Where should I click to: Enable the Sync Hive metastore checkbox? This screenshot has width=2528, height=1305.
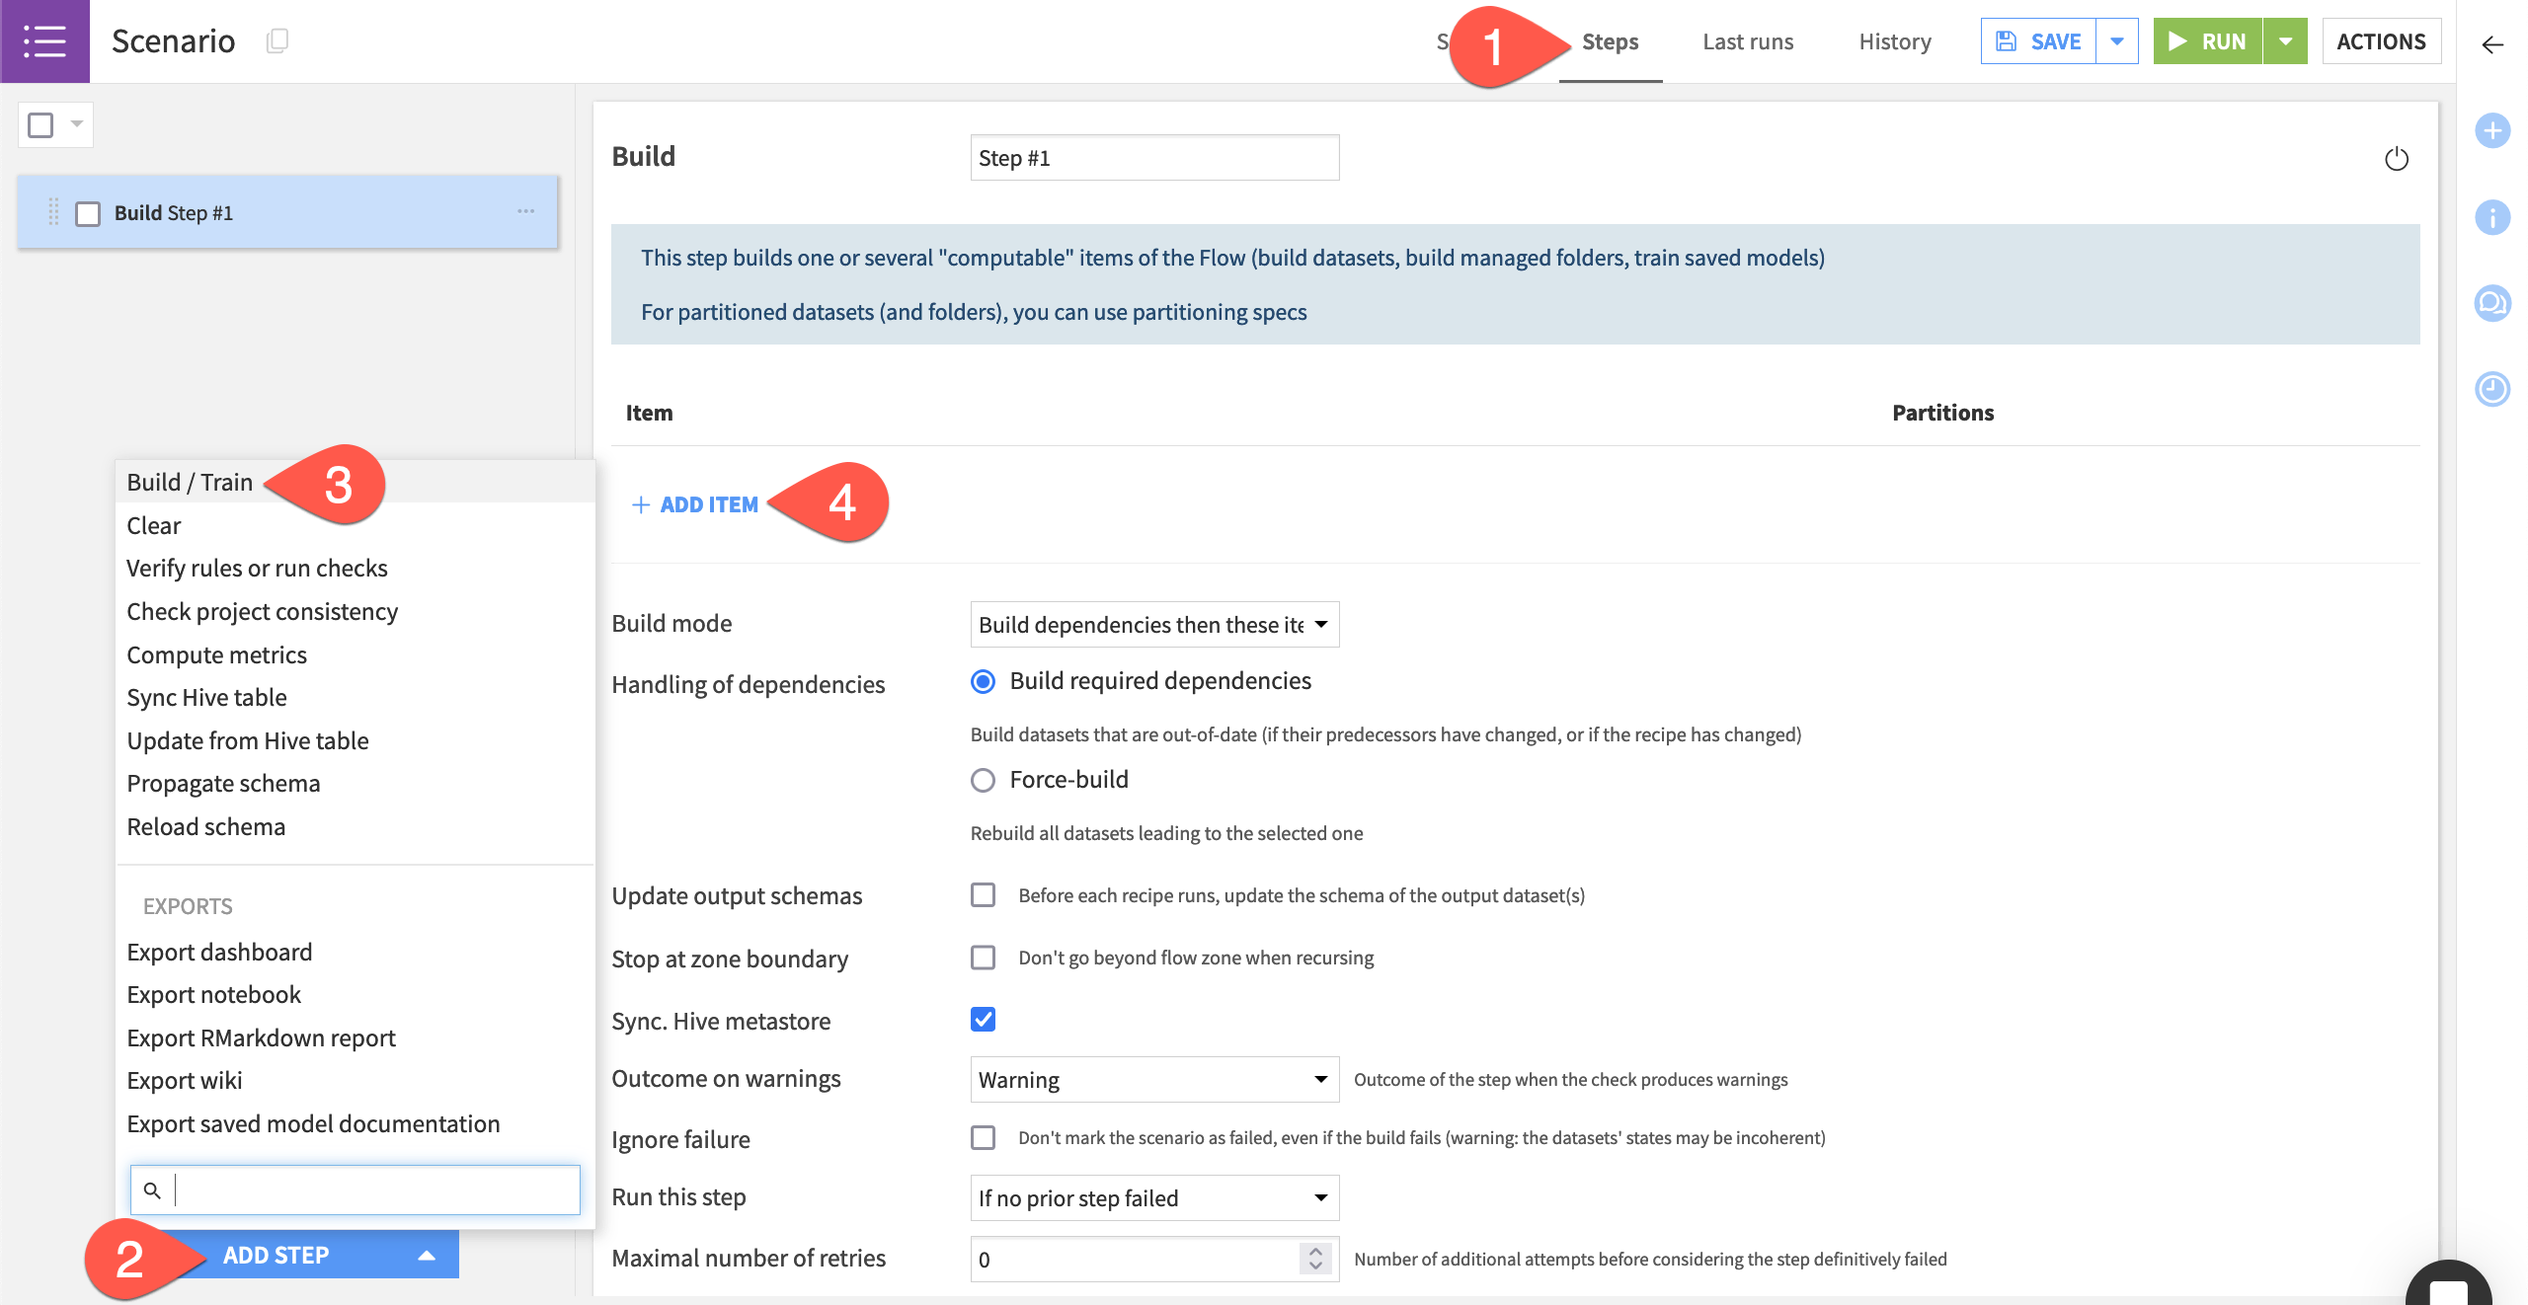pyautogui.click(x=982, y=1019)
